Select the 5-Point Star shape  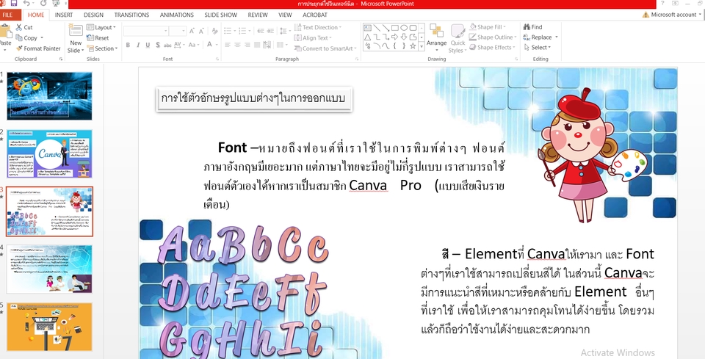(413, 46)
